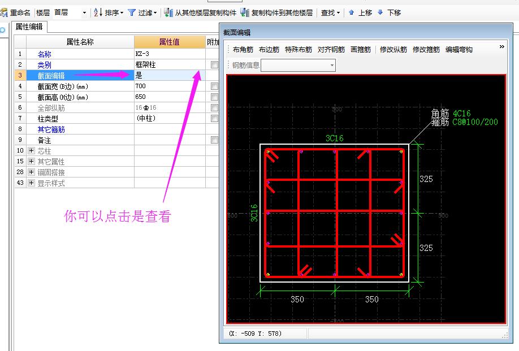Screen dimensions: 519x351
Task: Click the move up (上移) arrow icon
Action: tap(352, 12)
